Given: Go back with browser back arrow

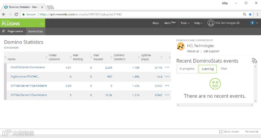Looking at the screenshot, I should click(4, 14).
